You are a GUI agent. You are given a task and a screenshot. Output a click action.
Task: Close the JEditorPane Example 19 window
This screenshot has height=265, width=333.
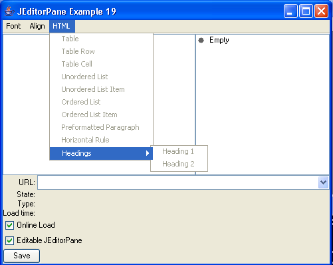click(321, 11)
